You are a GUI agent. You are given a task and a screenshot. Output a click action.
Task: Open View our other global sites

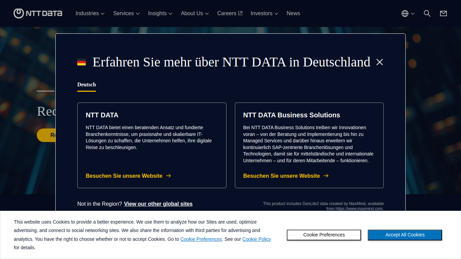[x=158, y=204]
